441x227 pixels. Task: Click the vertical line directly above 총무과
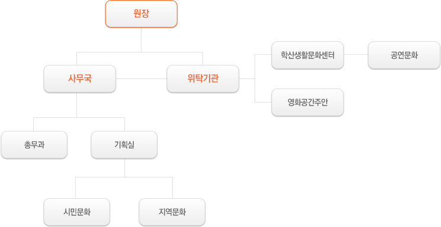(x=34, y=124)
